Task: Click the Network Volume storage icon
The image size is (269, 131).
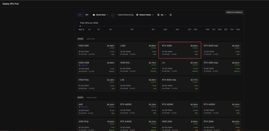Action: [x=137, y=15]
